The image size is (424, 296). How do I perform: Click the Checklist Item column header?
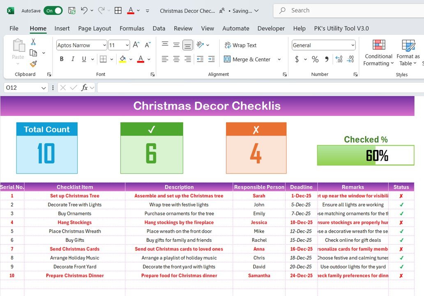coord(75,187)
